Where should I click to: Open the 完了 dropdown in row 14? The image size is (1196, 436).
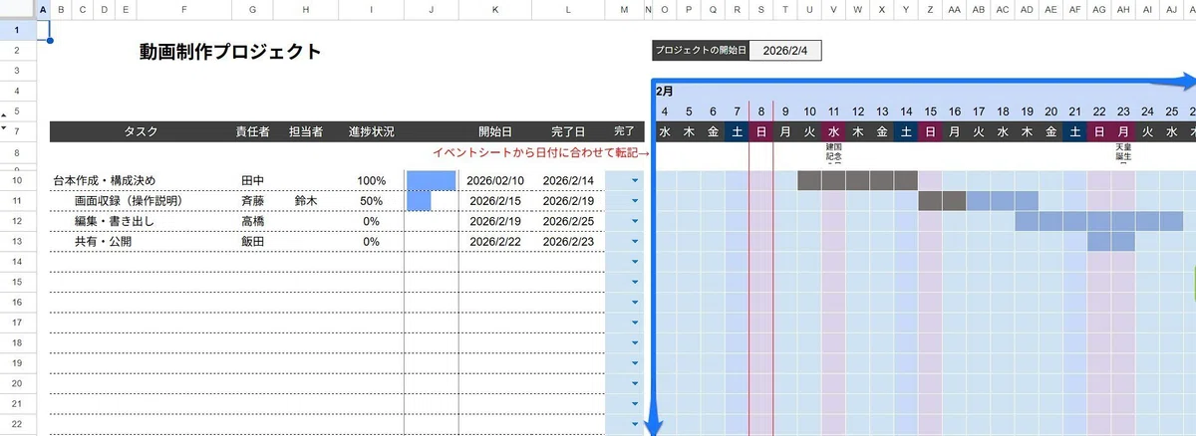pyautogui.click(x=635, y=262)
